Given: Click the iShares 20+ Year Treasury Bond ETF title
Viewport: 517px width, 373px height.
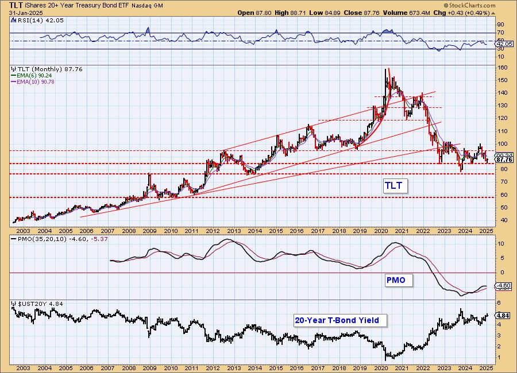Looking at the screenshot, I should [77, 6].
